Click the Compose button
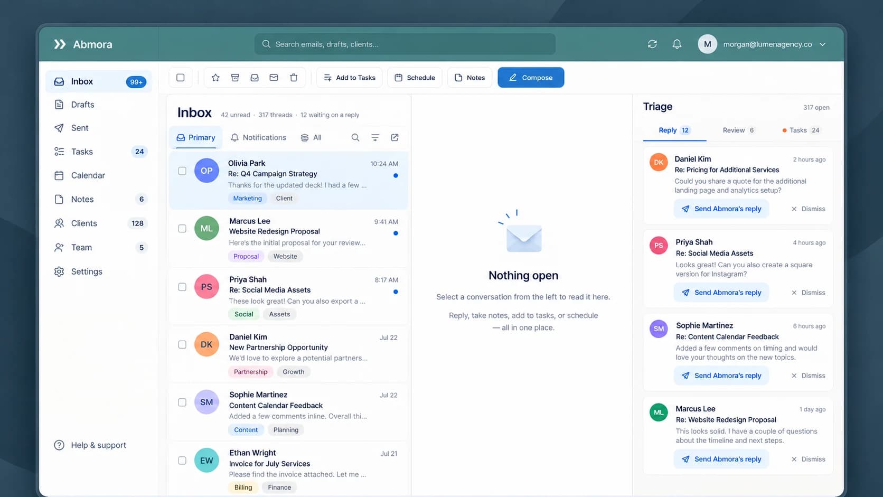Viewport: 883px width, 497px height. tap(531, 78)
